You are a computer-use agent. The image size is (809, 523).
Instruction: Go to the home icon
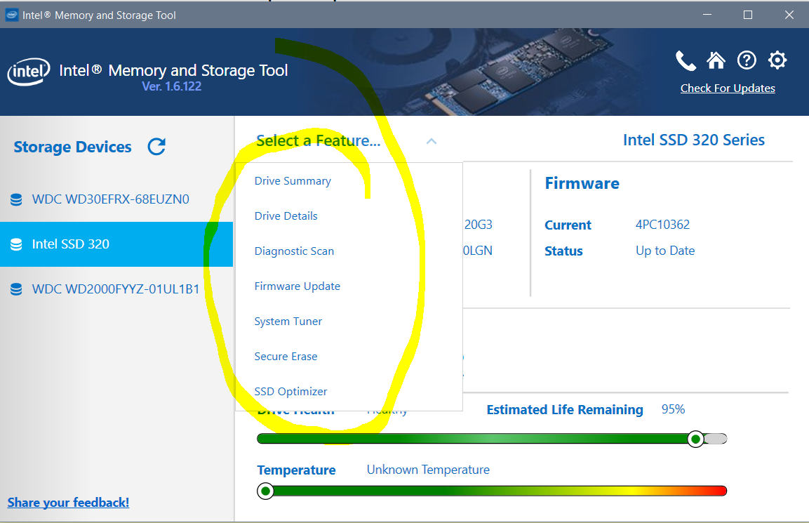point(716,60)
